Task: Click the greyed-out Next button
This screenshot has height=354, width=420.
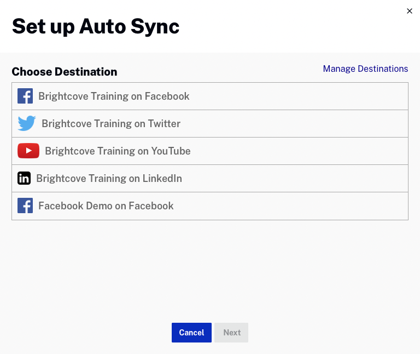Action: pos(232,333)
